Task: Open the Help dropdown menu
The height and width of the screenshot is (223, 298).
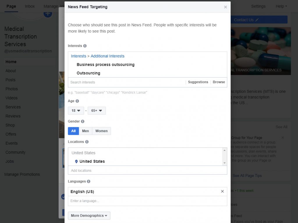Action: click(281, 6)
